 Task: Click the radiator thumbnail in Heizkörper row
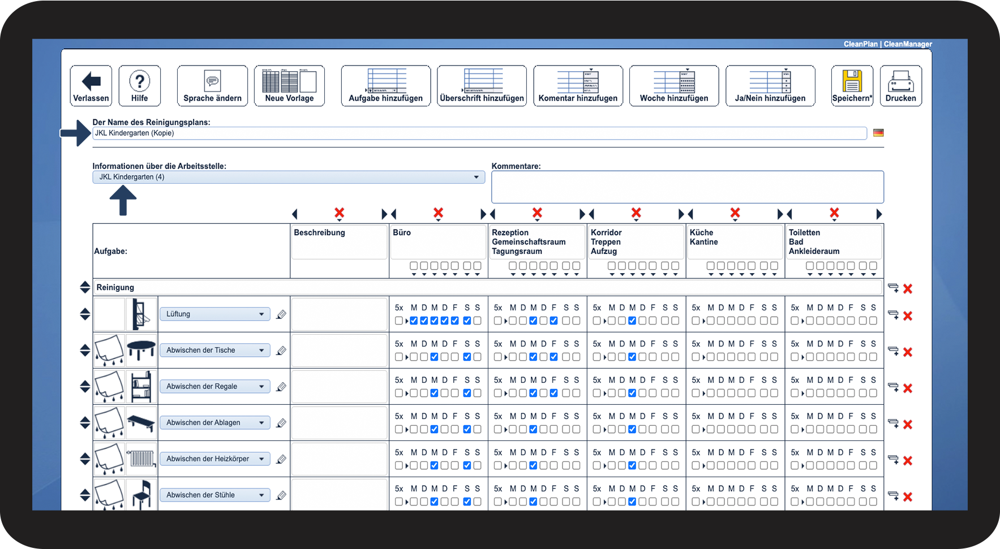pos(141,459)
